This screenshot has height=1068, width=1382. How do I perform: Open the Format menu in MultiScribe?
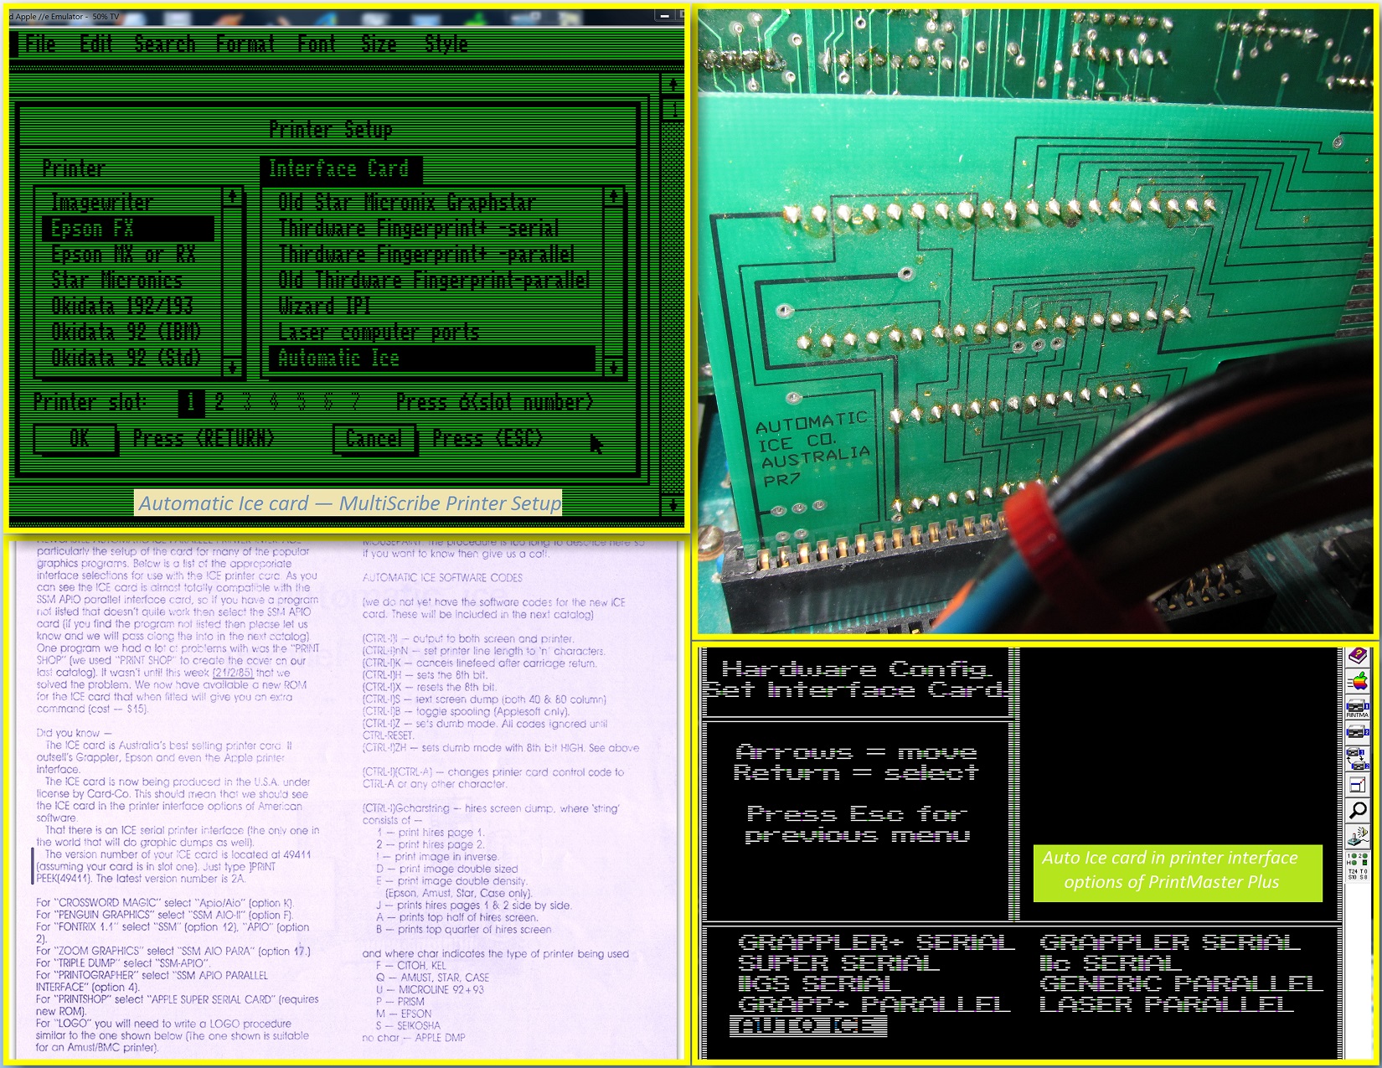tap(245, 44)
